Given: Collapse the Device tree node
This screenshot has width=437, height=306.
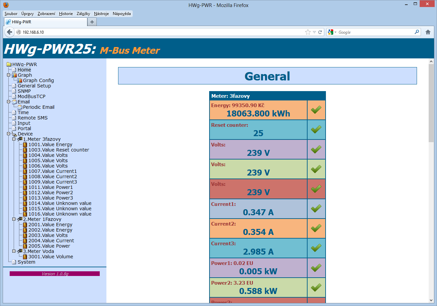Looking at the screenshot, I should pyautogui.click(x=8, y=134).
